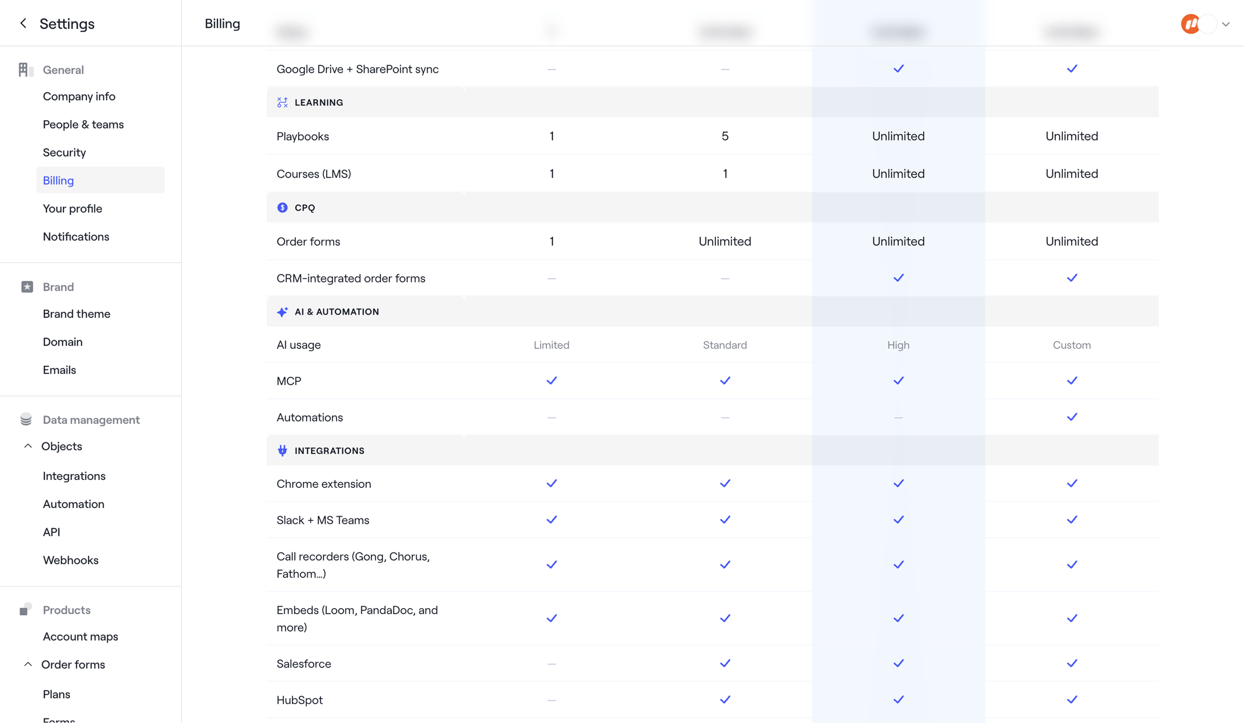
Task: Click the back arrow next to Settings
Action: (23, 23)
